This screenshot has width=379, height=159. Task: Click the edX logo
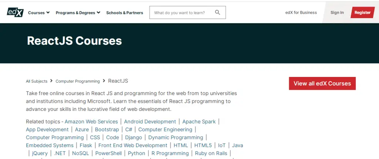point(15,12)
